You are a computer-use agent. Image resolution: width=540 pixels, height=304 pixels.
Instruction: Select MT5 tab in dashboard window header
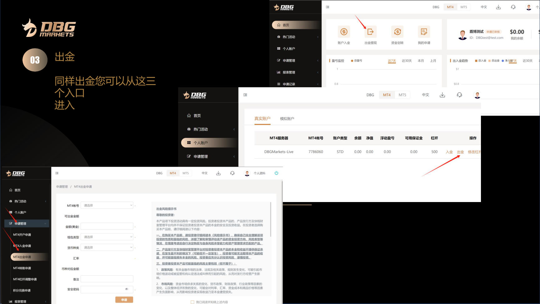coord(464,7)
